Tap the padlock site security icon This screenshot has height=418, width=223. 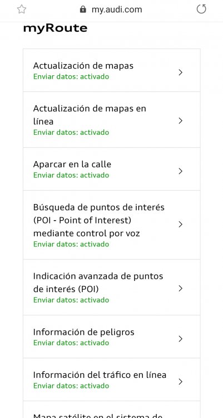pyautogui.click(x=83, y=9)
